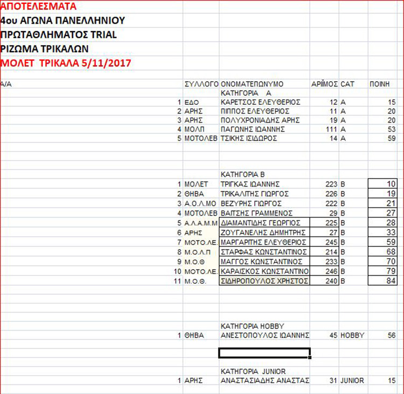Select the rider number 226
This screenshot has width=404, height=394.
(x=331, y=194)
